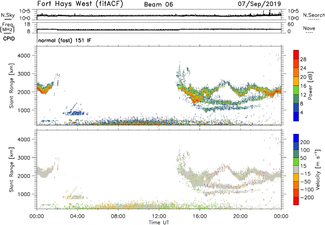Click the '28' value on power colorbar

pyautogui.click(x=303, y=59)
